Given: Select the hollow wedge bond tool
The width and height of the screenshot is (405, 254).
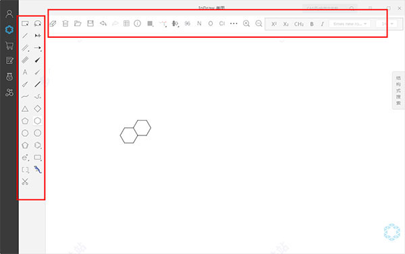Looking at the screenshot, I should [x=25, y=84].
